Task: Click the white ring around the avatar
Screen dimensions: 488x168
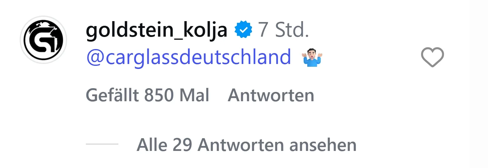Action: click(x=22, y=40)
